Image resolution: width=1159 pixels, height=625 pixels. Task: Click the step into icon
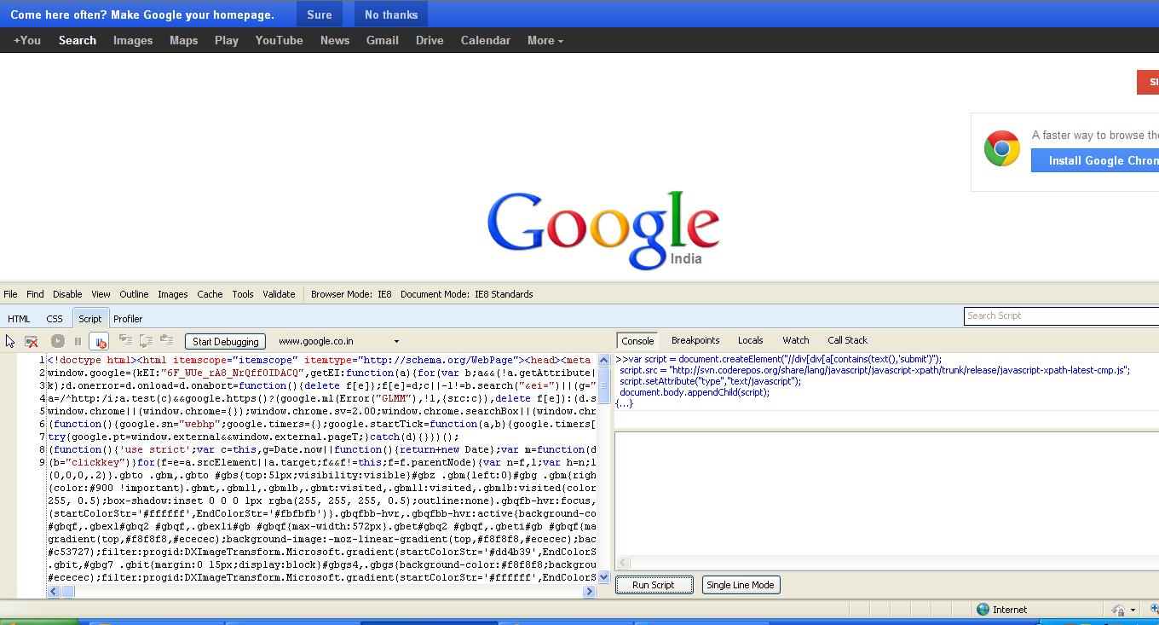coord(125,340)
